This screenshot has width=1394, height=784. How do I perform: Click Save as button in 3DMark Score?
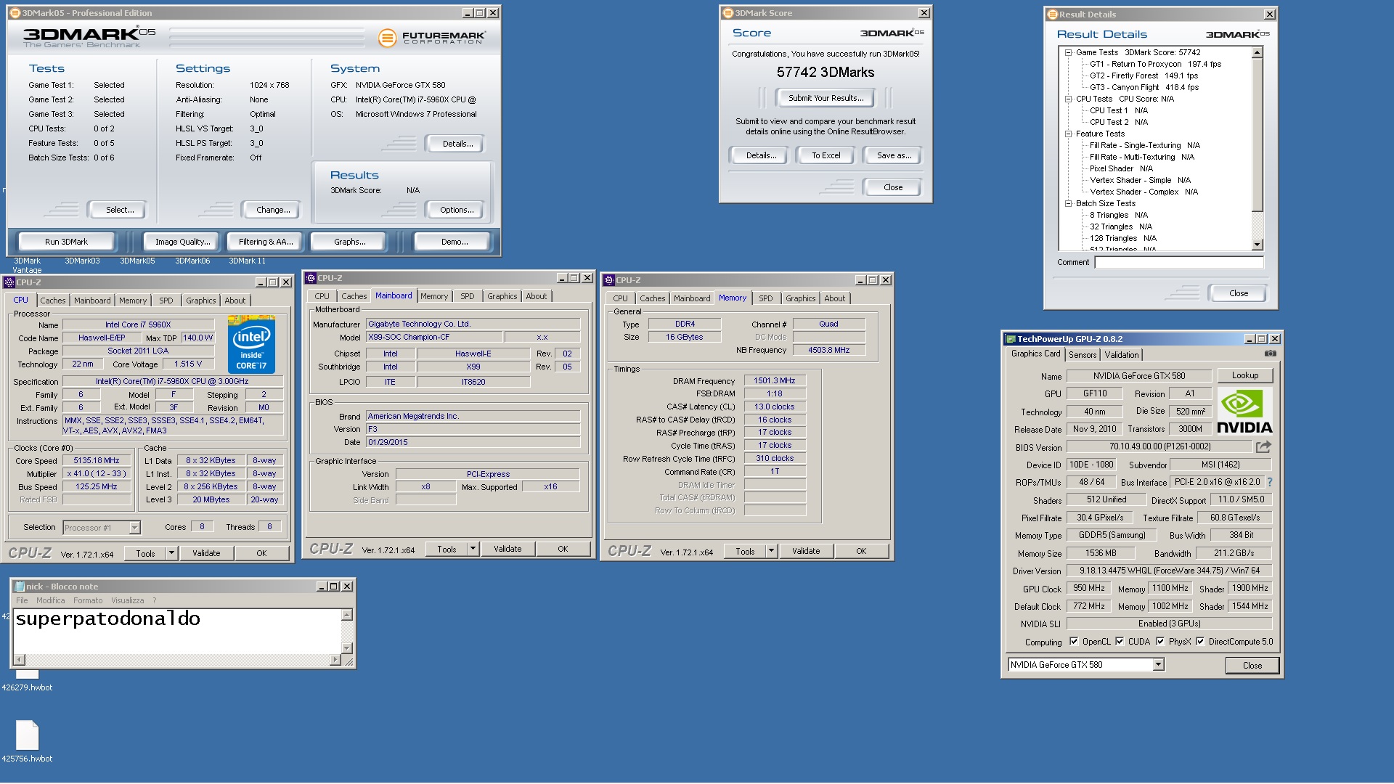pyautogui.click(x=894, y=155)
